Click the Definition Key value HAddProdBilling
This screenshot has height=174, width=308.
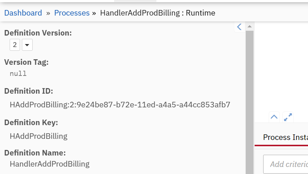39,136
